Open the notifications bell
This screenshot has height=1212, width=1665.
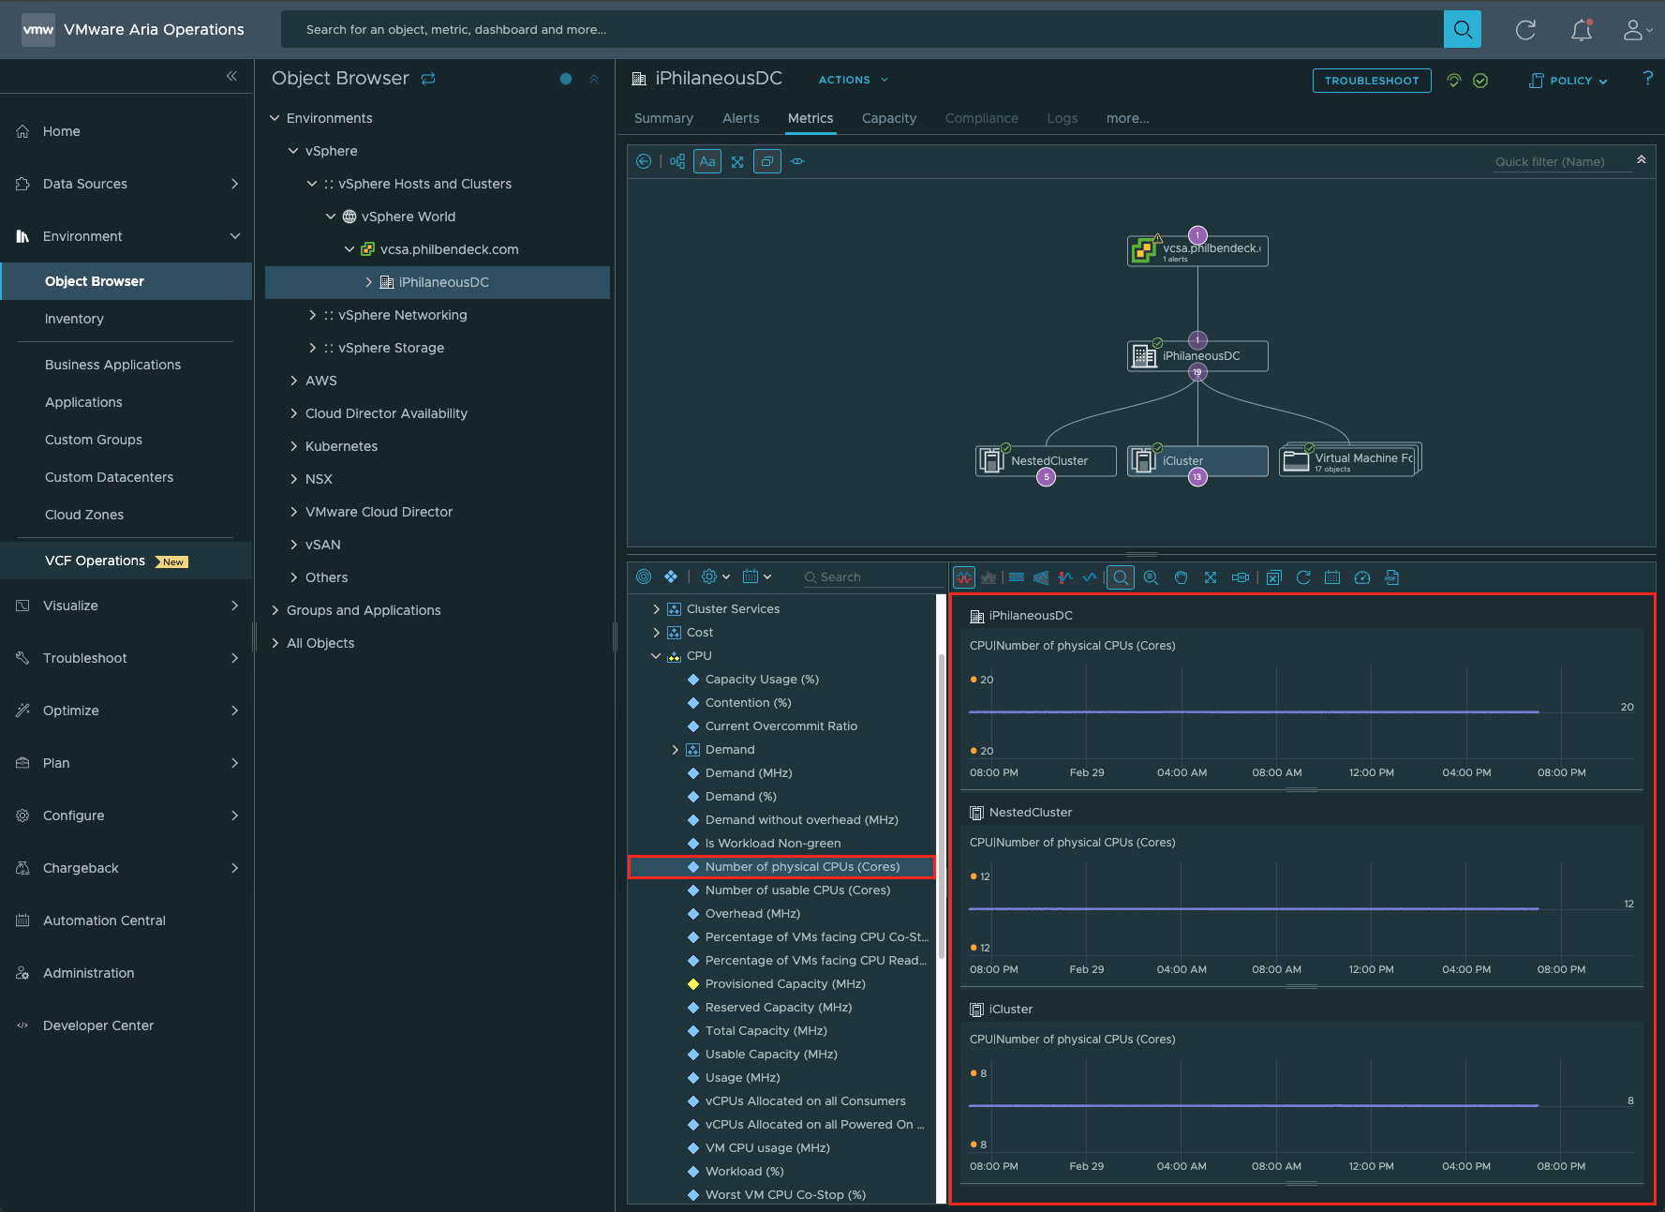pos(1582,30)
